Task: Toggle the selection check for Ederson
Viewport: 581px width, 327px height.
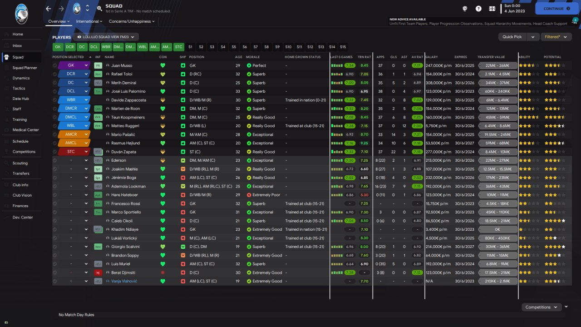Action: (x=55, y=160)
